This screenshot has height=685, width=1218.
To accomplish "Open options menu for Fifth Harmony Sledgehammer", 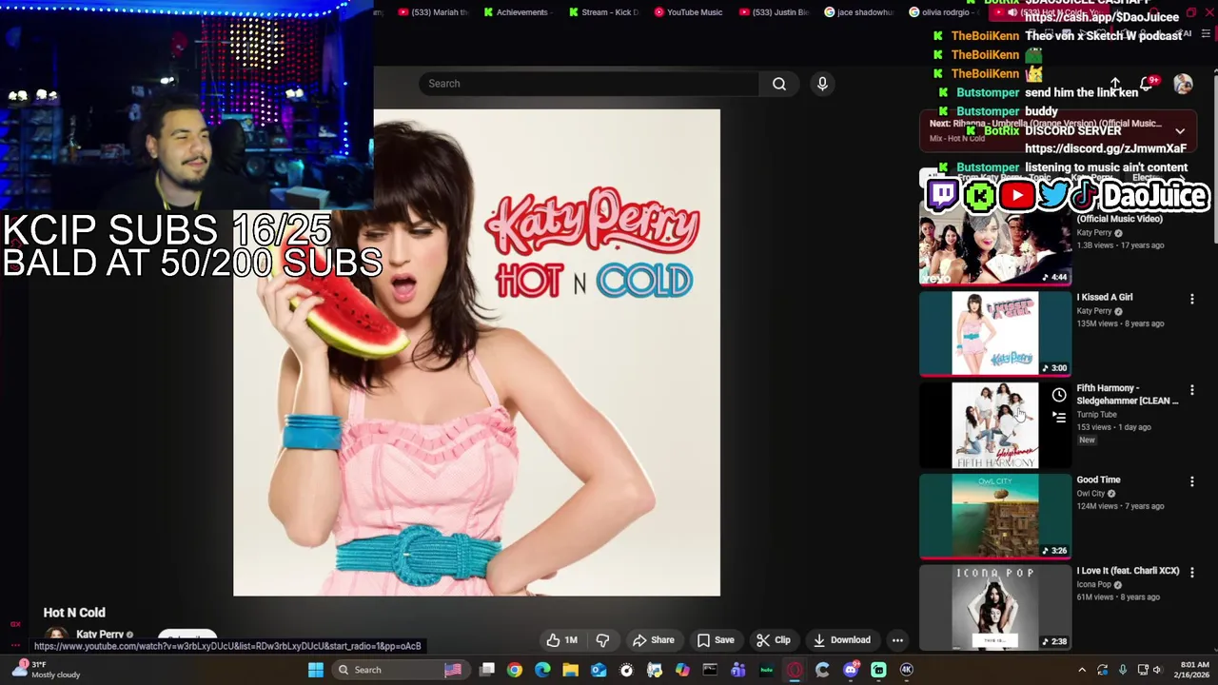I will click(x=1191, y=391).
